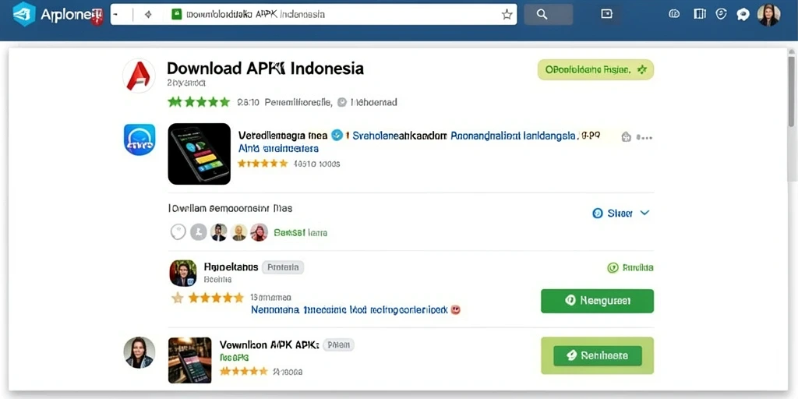Open the profile avatar in the header
Viewport: 798px width, 399px height.
tap(768, 15)
